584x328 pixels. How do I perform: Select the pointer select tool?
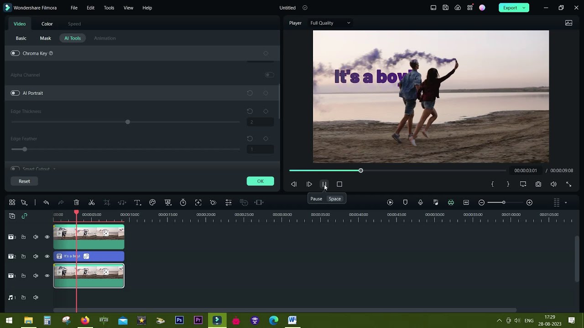[24, 202]
